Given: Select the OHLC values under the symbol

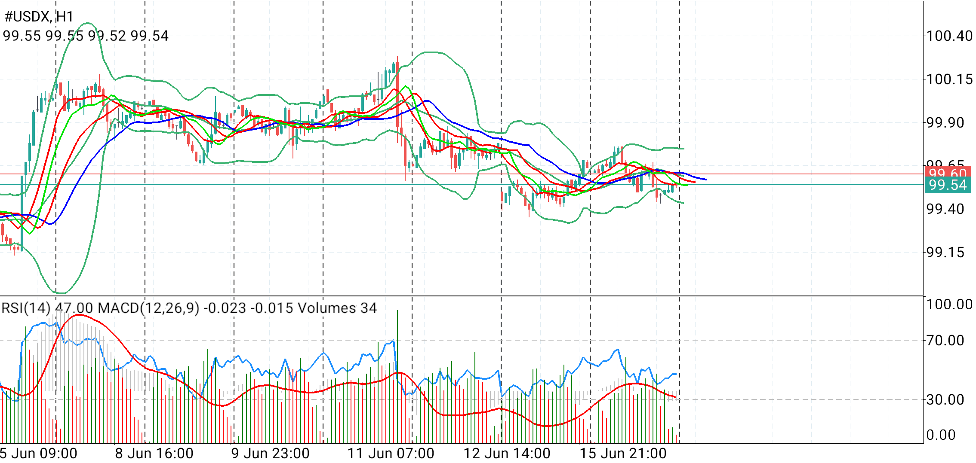Looking at the screenshot, I should click(86, 36).
